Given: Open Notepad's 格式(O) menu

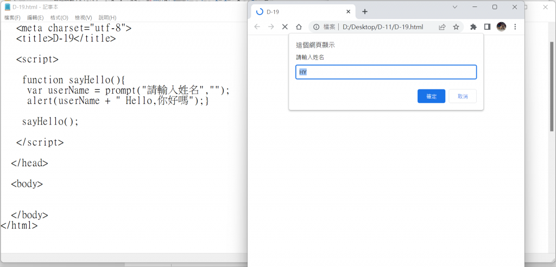Looking at the screenshot, I should point(59,18).
